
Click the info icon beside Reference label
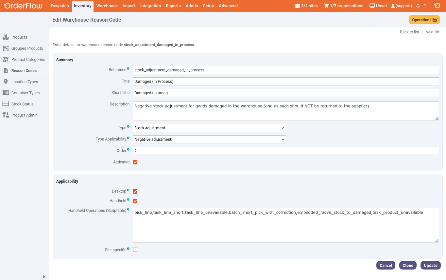pyautogui.click(x=128, y=68)
